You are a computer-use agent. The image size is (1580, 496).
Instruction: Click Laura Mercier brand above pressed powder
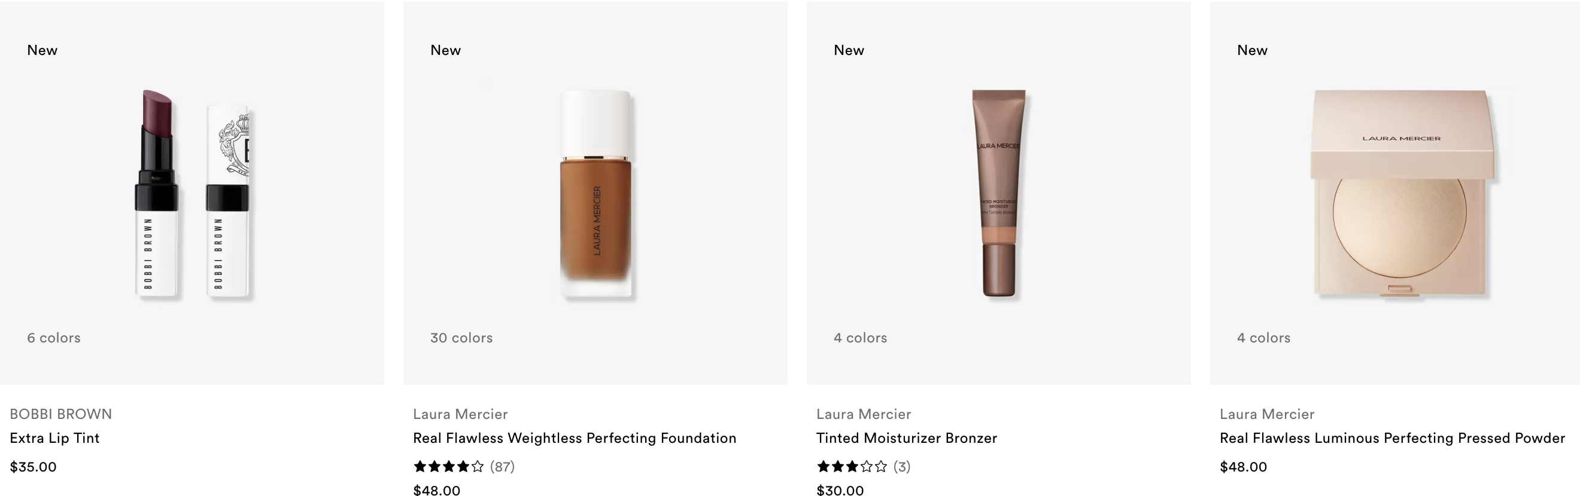point(1267,414)
